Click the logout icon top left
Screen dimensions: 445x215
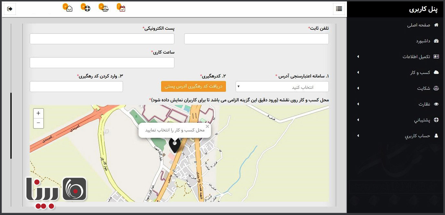tap(9, 9)
